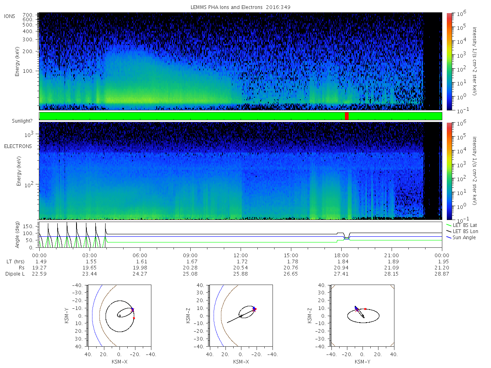Viewport: 491px width, 368px height.
Task: Click the electrons intensity color bar
Action: click(x=449, y=171)
